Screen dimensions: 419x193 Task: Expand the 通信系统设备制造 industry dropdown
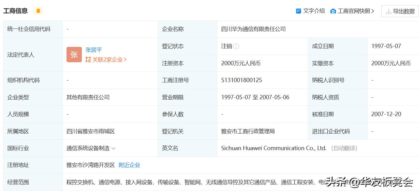(x=114, y=148)
